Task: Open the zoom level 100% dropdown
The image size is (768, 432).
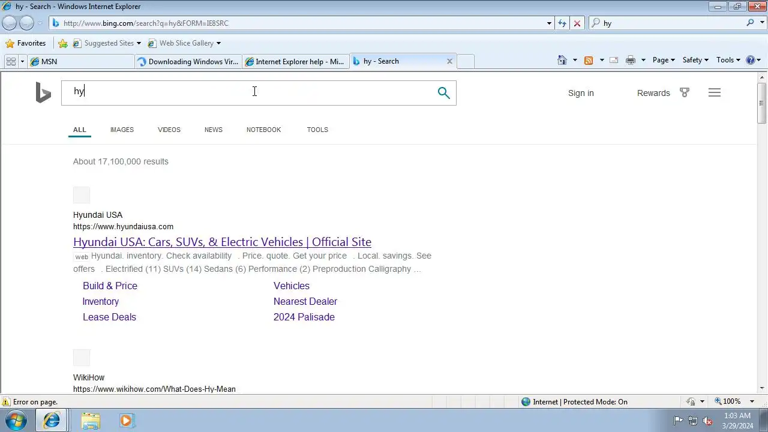Action: pos(752,401)
